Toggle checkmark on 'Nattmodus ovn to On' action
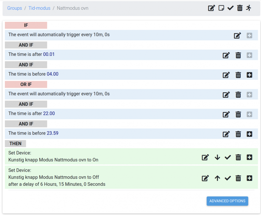261x215 pixels. [228, 157]
